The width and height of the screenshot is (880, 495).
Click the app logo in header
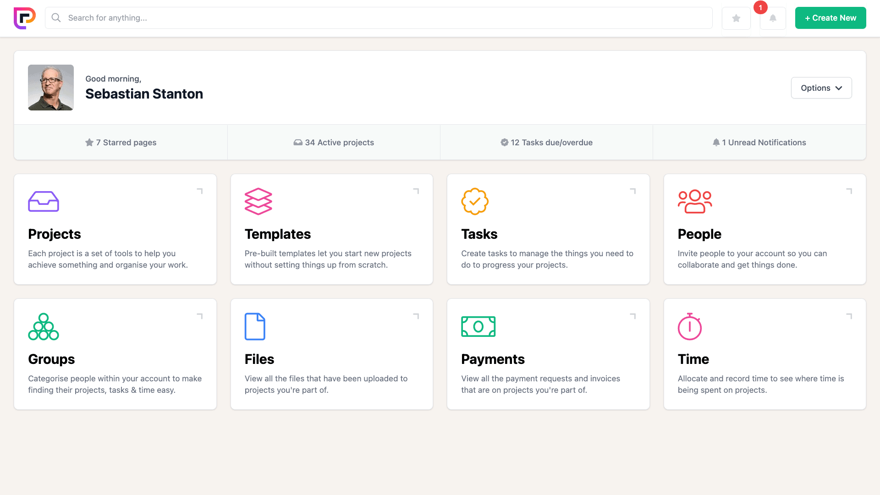click(25, 18)
